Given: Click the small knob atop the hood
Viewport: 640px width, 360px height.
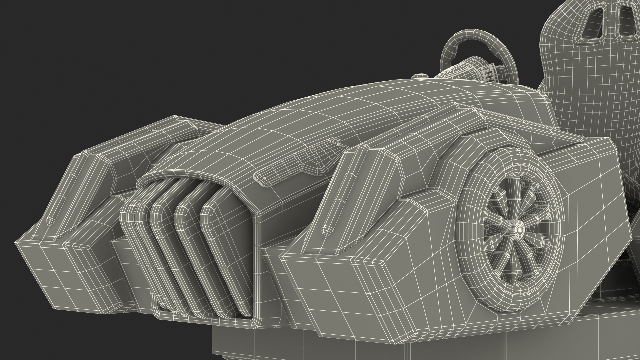Looking at the screenshot, I should [x=420, y=76].
